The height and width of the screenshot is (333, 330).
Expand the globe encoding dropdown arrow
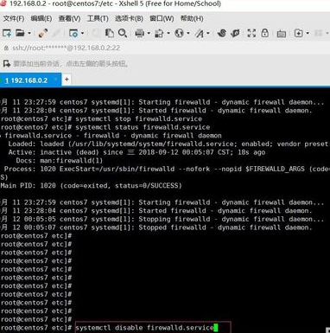188,34
